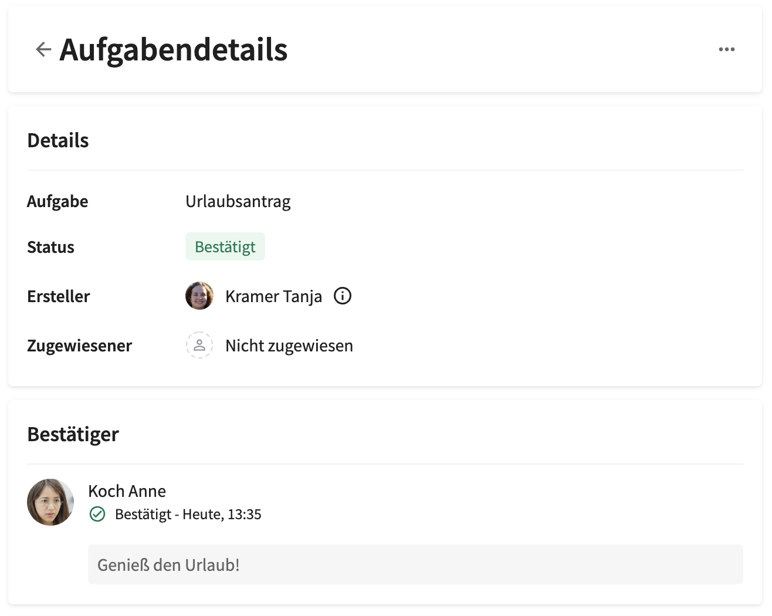Click the green confirmation checkmark icon
This screenshot has height=616, width=772.
97,514
